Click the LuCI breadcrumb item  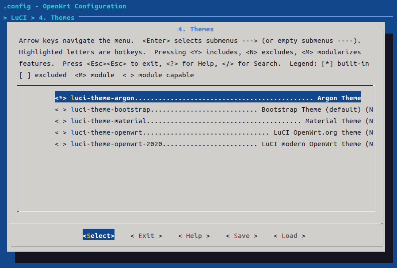[x=19, y=18]
